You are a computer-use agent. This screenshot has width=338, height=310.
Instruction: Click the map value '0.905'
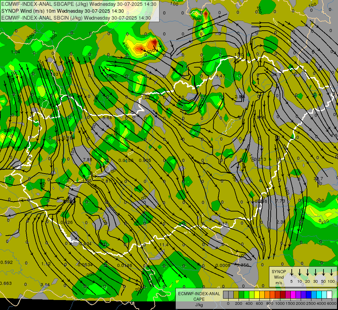click(x=145, y=160)
